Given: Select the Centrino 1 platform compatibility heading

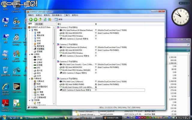Looking at the screenshot, I should pos(69,27).
